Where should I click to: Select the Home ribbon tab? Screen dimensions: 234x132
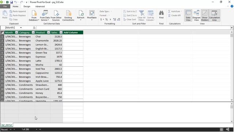point(15,7)
